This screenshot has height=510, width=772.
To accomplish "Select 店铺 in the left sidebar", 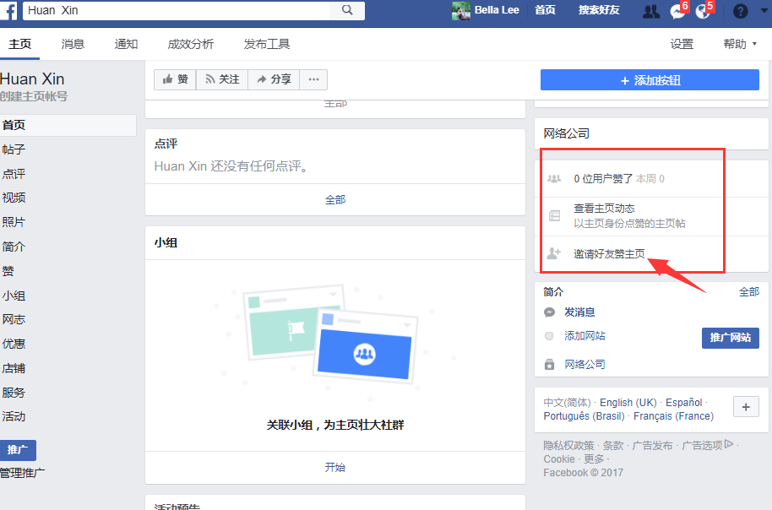I will point(14,368).
